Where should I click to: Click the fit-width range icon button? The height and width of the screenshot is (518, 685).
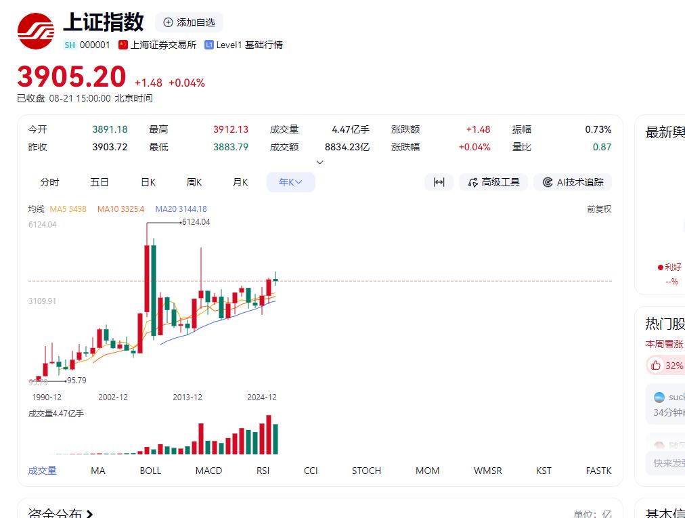point(439,182)
